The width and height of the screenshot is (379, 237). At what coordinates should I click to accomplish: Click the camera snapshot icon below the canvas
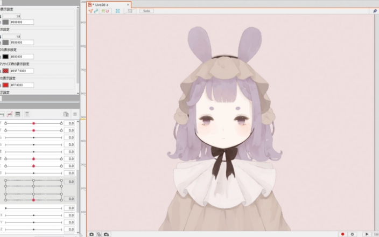click(92, 234)
